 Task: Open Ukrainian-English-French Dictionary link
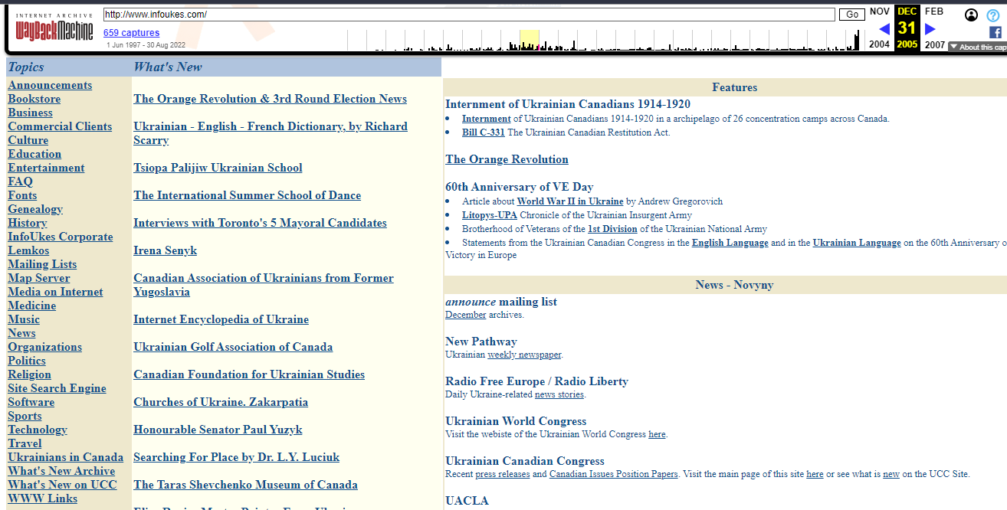tap(271, 133)
